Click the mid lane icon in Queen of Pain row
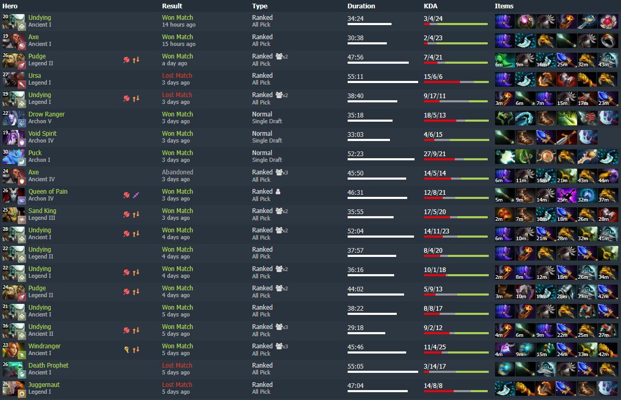 pyautogui.click(x=136, y=195)
